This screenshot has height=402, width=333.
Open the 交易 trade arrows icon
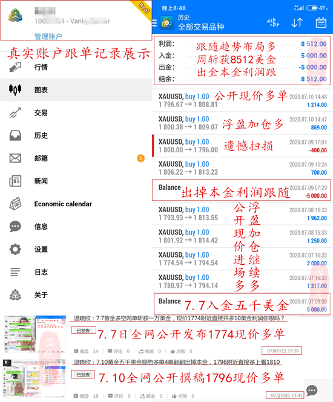point(15,112)
